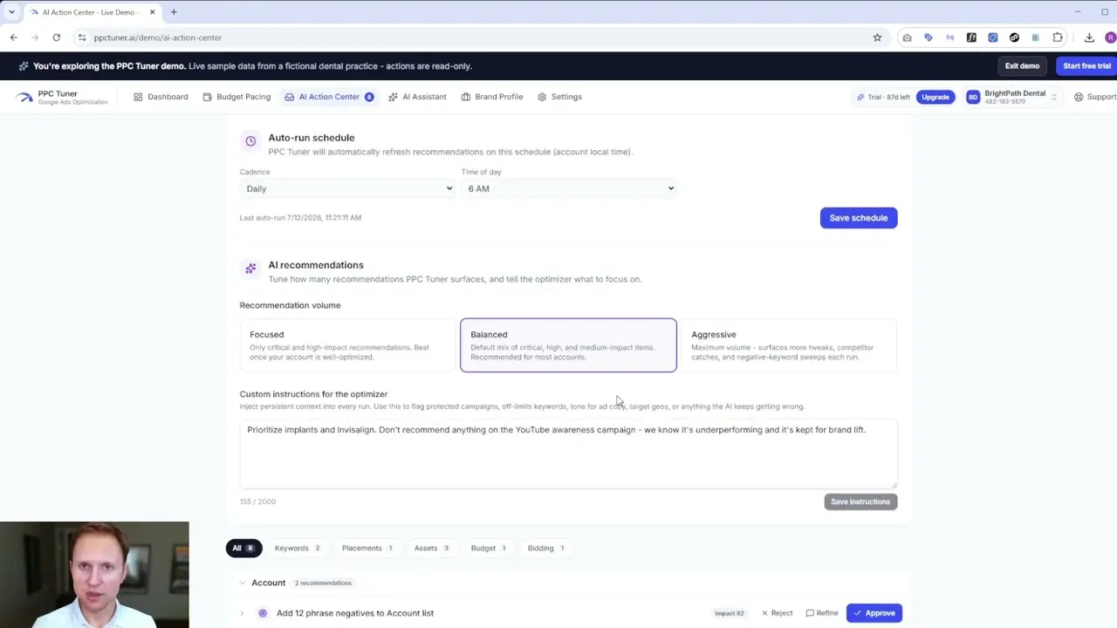Screen dimensions: 1117x628
Task: Open the Extensions puzzle-piece menu
Action: (1058, 38)
